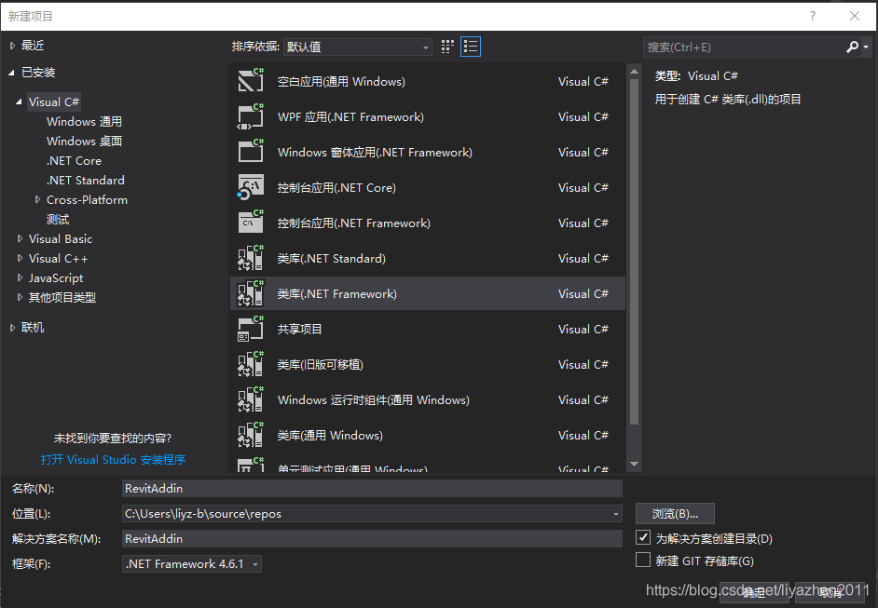The height and width of the screenshot is (608, 878).
Task: Select 空白应用(通用 Windows) template text
Action: tap(341, 82)
